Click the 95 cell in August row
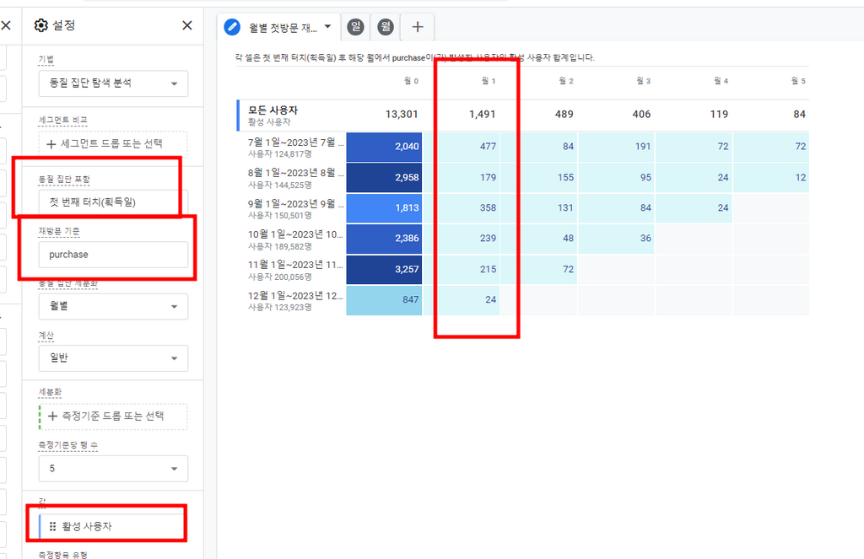This screenshot has height=559, width=864. click(617, 177)
